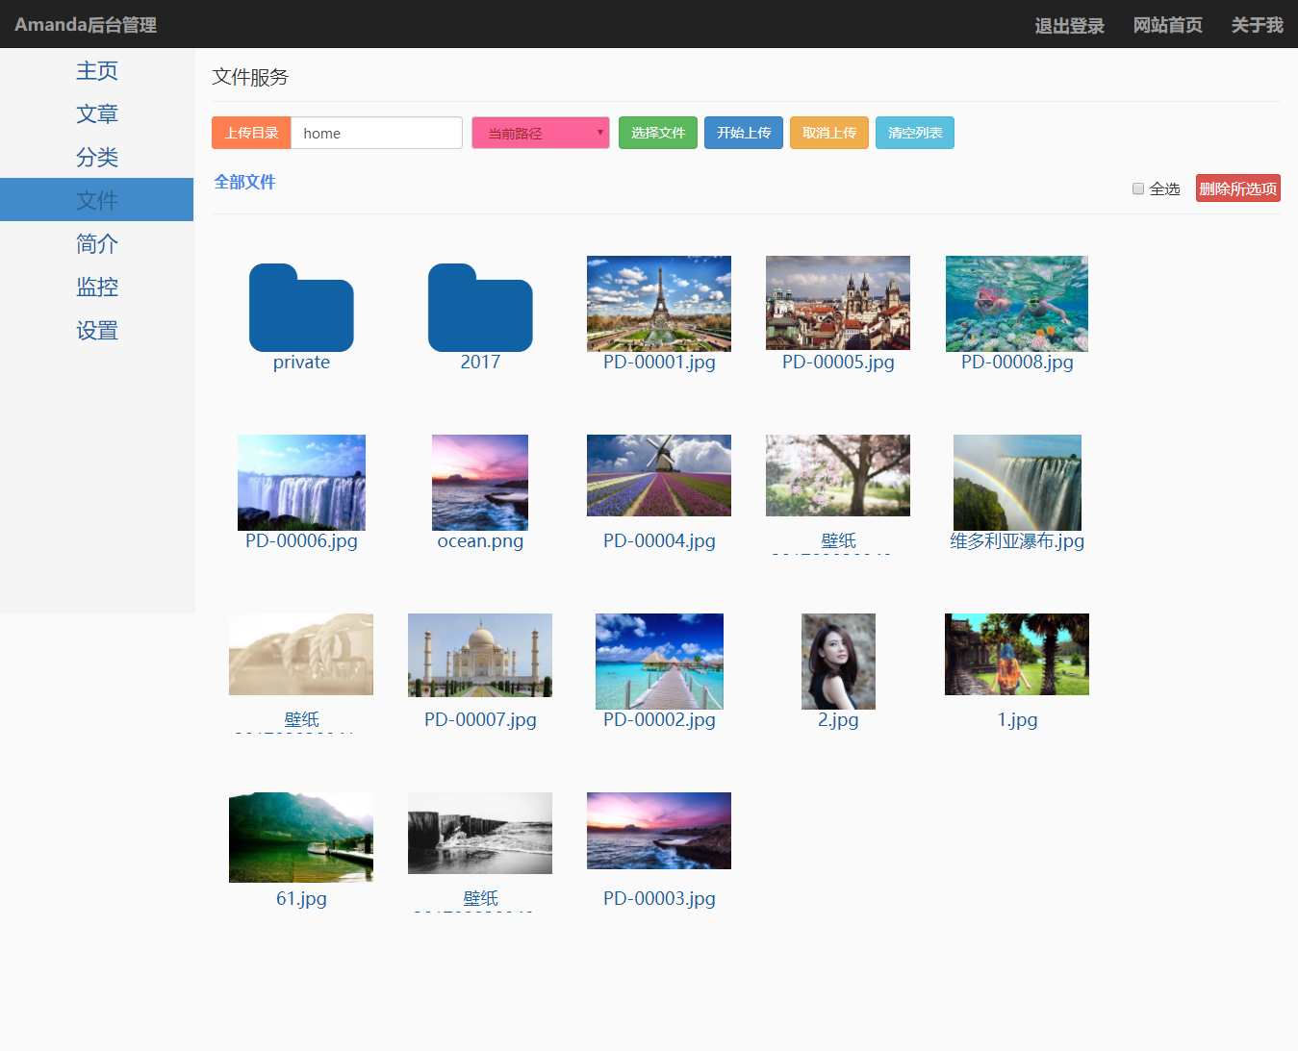Select the waterfall thumbnail PD-00006.jpg
1298x1051 pixels.
click(x=301, y=483)
